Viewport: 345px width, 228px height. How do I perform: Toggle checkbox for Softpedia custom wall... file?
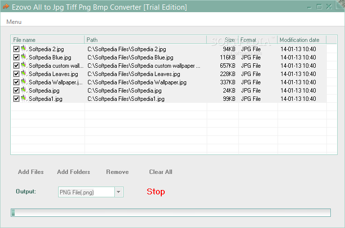16,66
